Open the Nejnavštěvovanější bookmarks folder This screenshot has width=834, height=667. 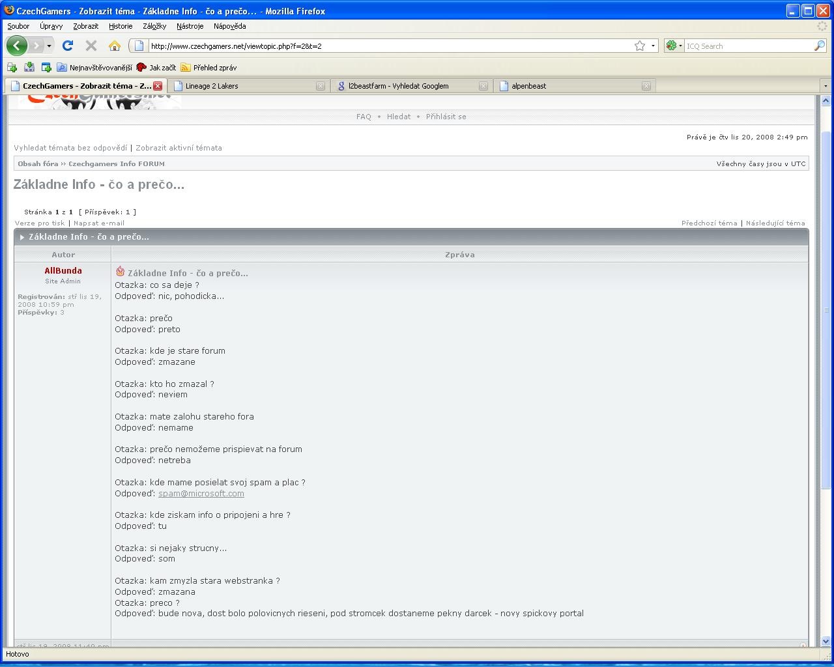click(94, 67)
